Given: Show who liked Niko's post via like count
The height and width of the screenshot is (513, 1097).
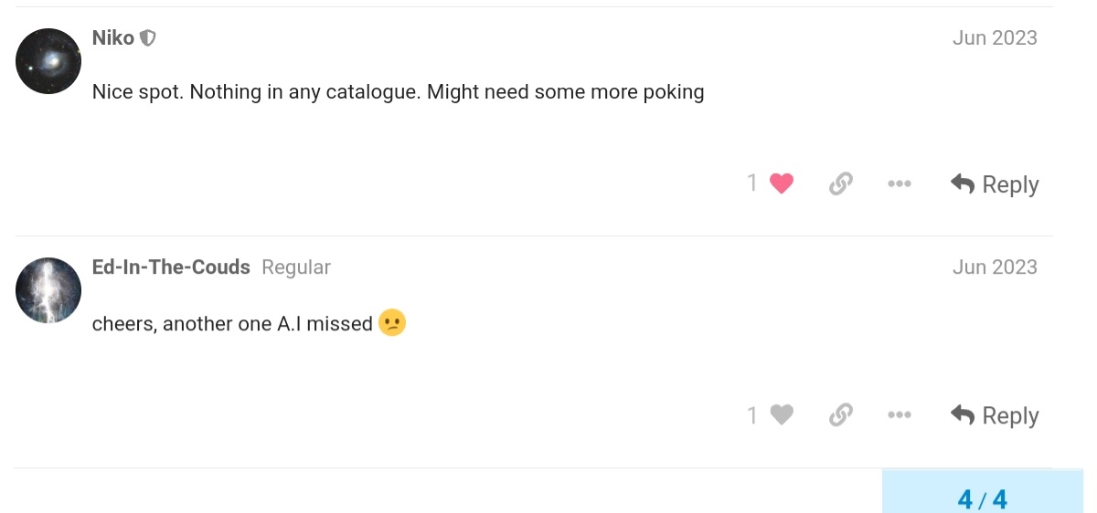Looking at the screenshot, I should (752, 183).
